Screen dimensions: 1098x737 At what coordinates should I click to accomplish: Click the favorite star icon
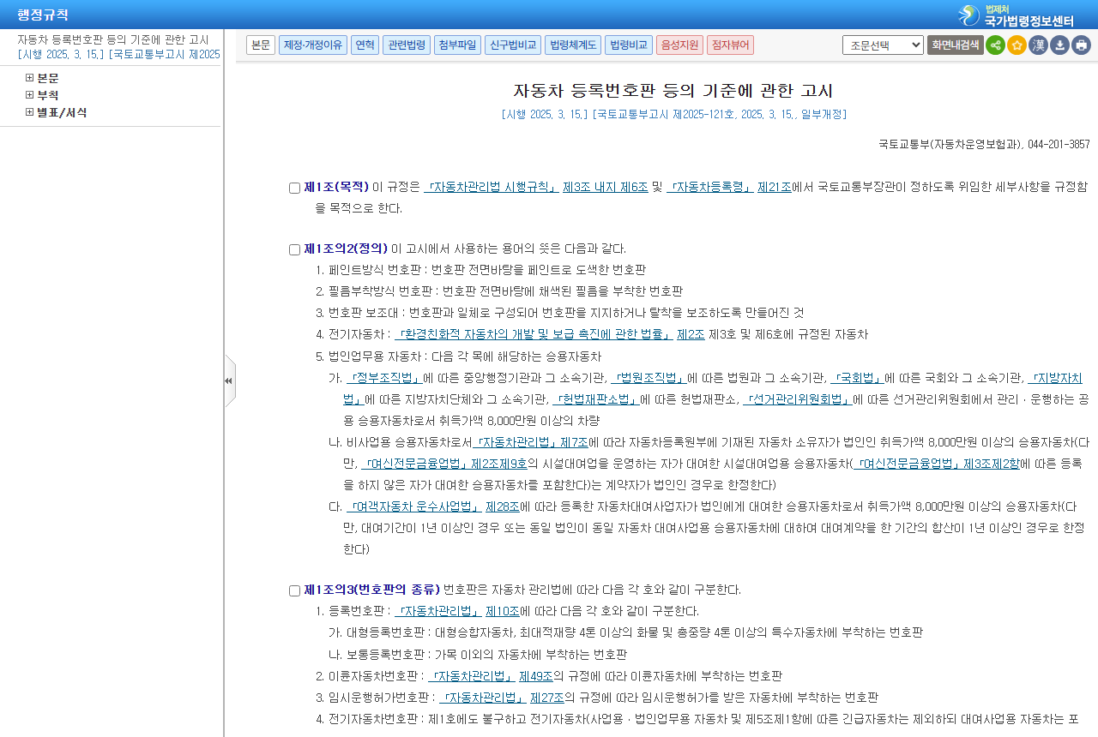point(1017,45)
